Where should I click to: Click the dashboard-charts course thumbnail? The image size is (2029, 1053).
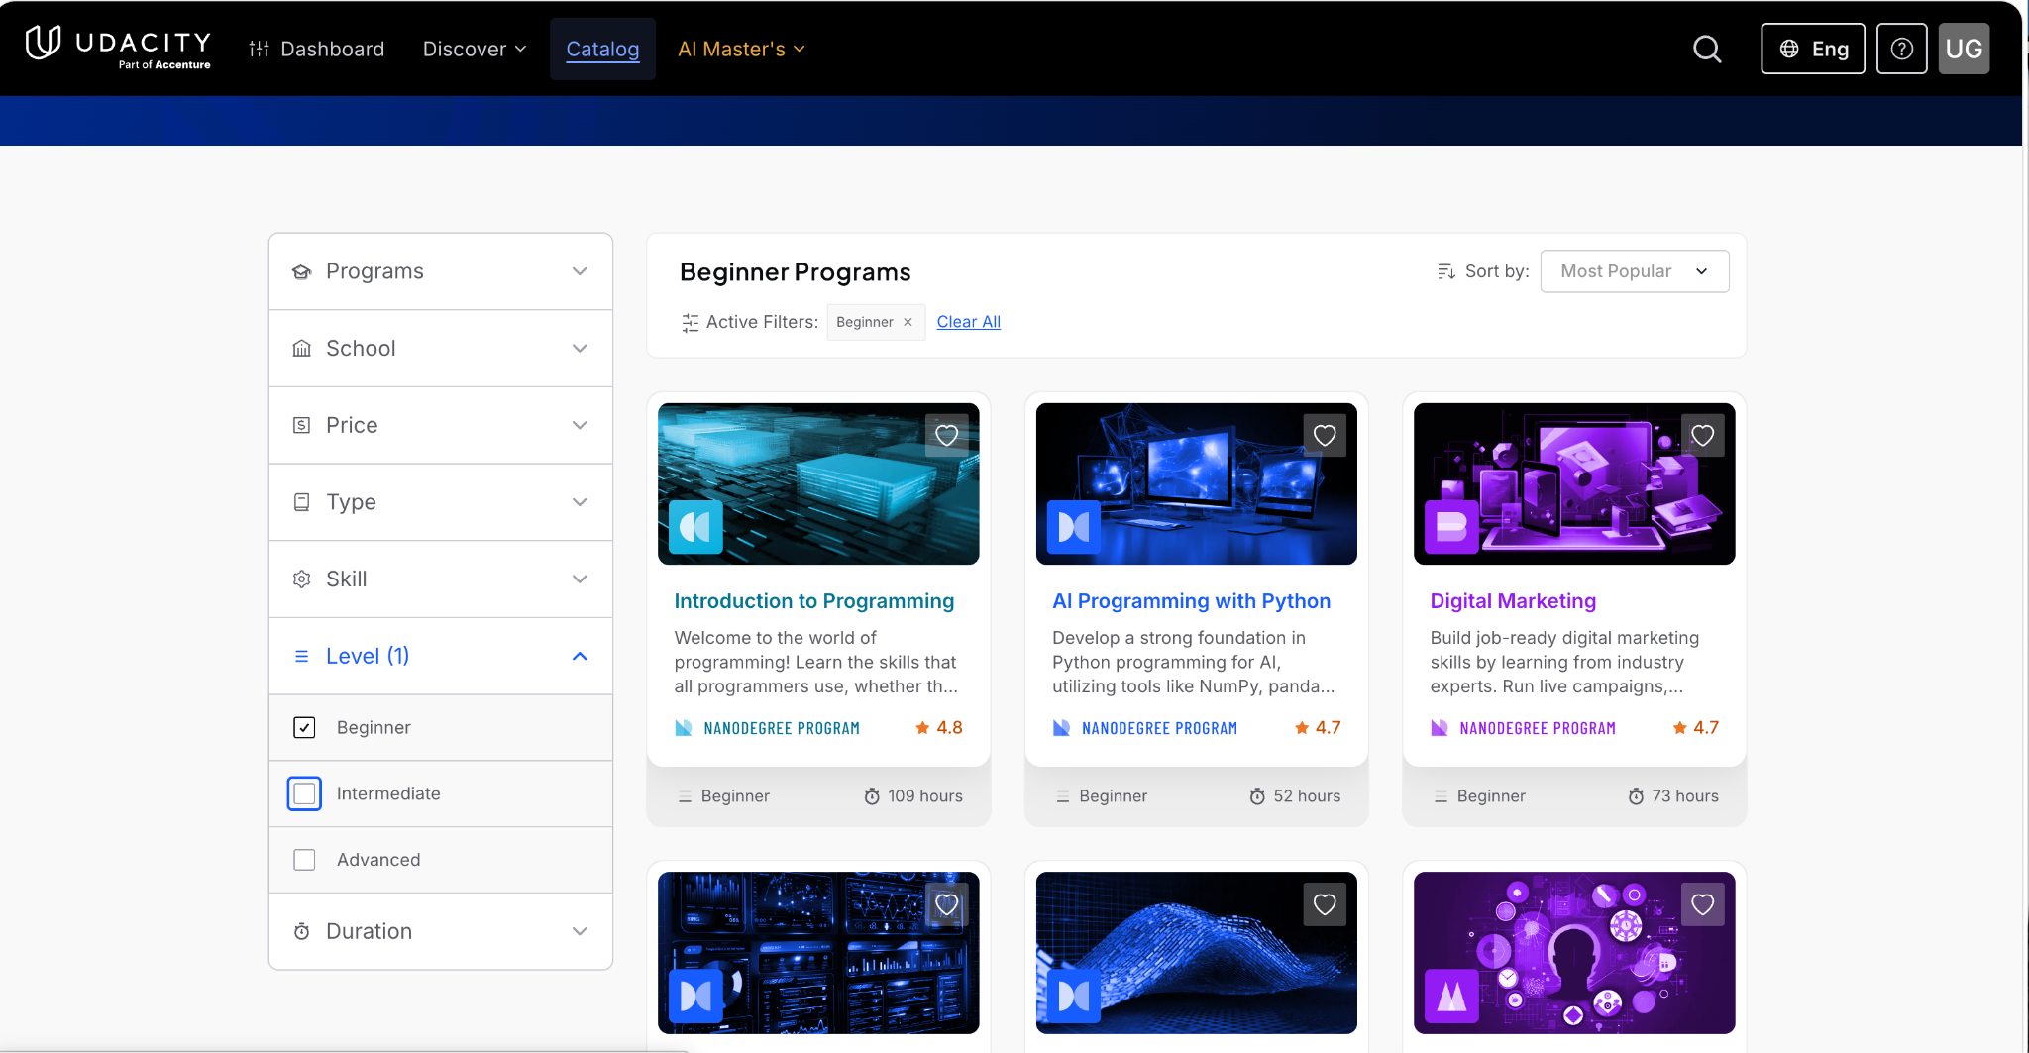tap(818, 953)
